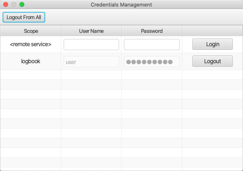Click the divider between Scope and User Name headers
Screen dimensions: 243x171
coord(61,31)
